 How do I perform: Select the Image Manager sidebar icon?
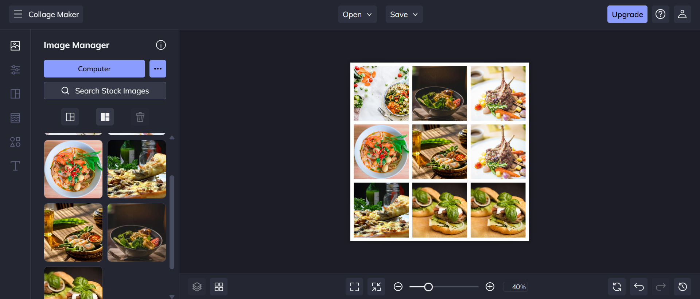coord(15,45)
